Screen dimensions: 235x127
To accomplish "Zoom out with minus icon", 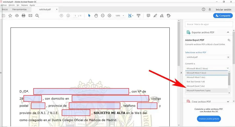I will pyautogui.click(x=103, y=16).
